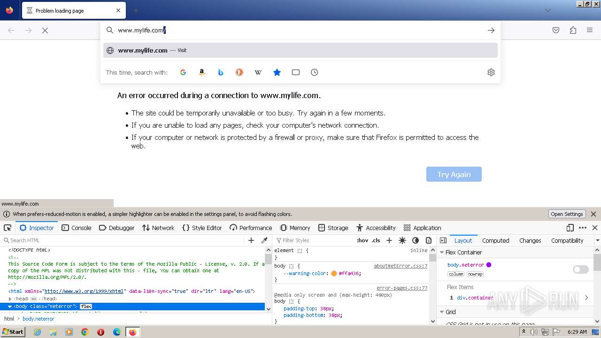Toggle the .cls classes panel
601x338 pixels.
click(x=376, y=240)
